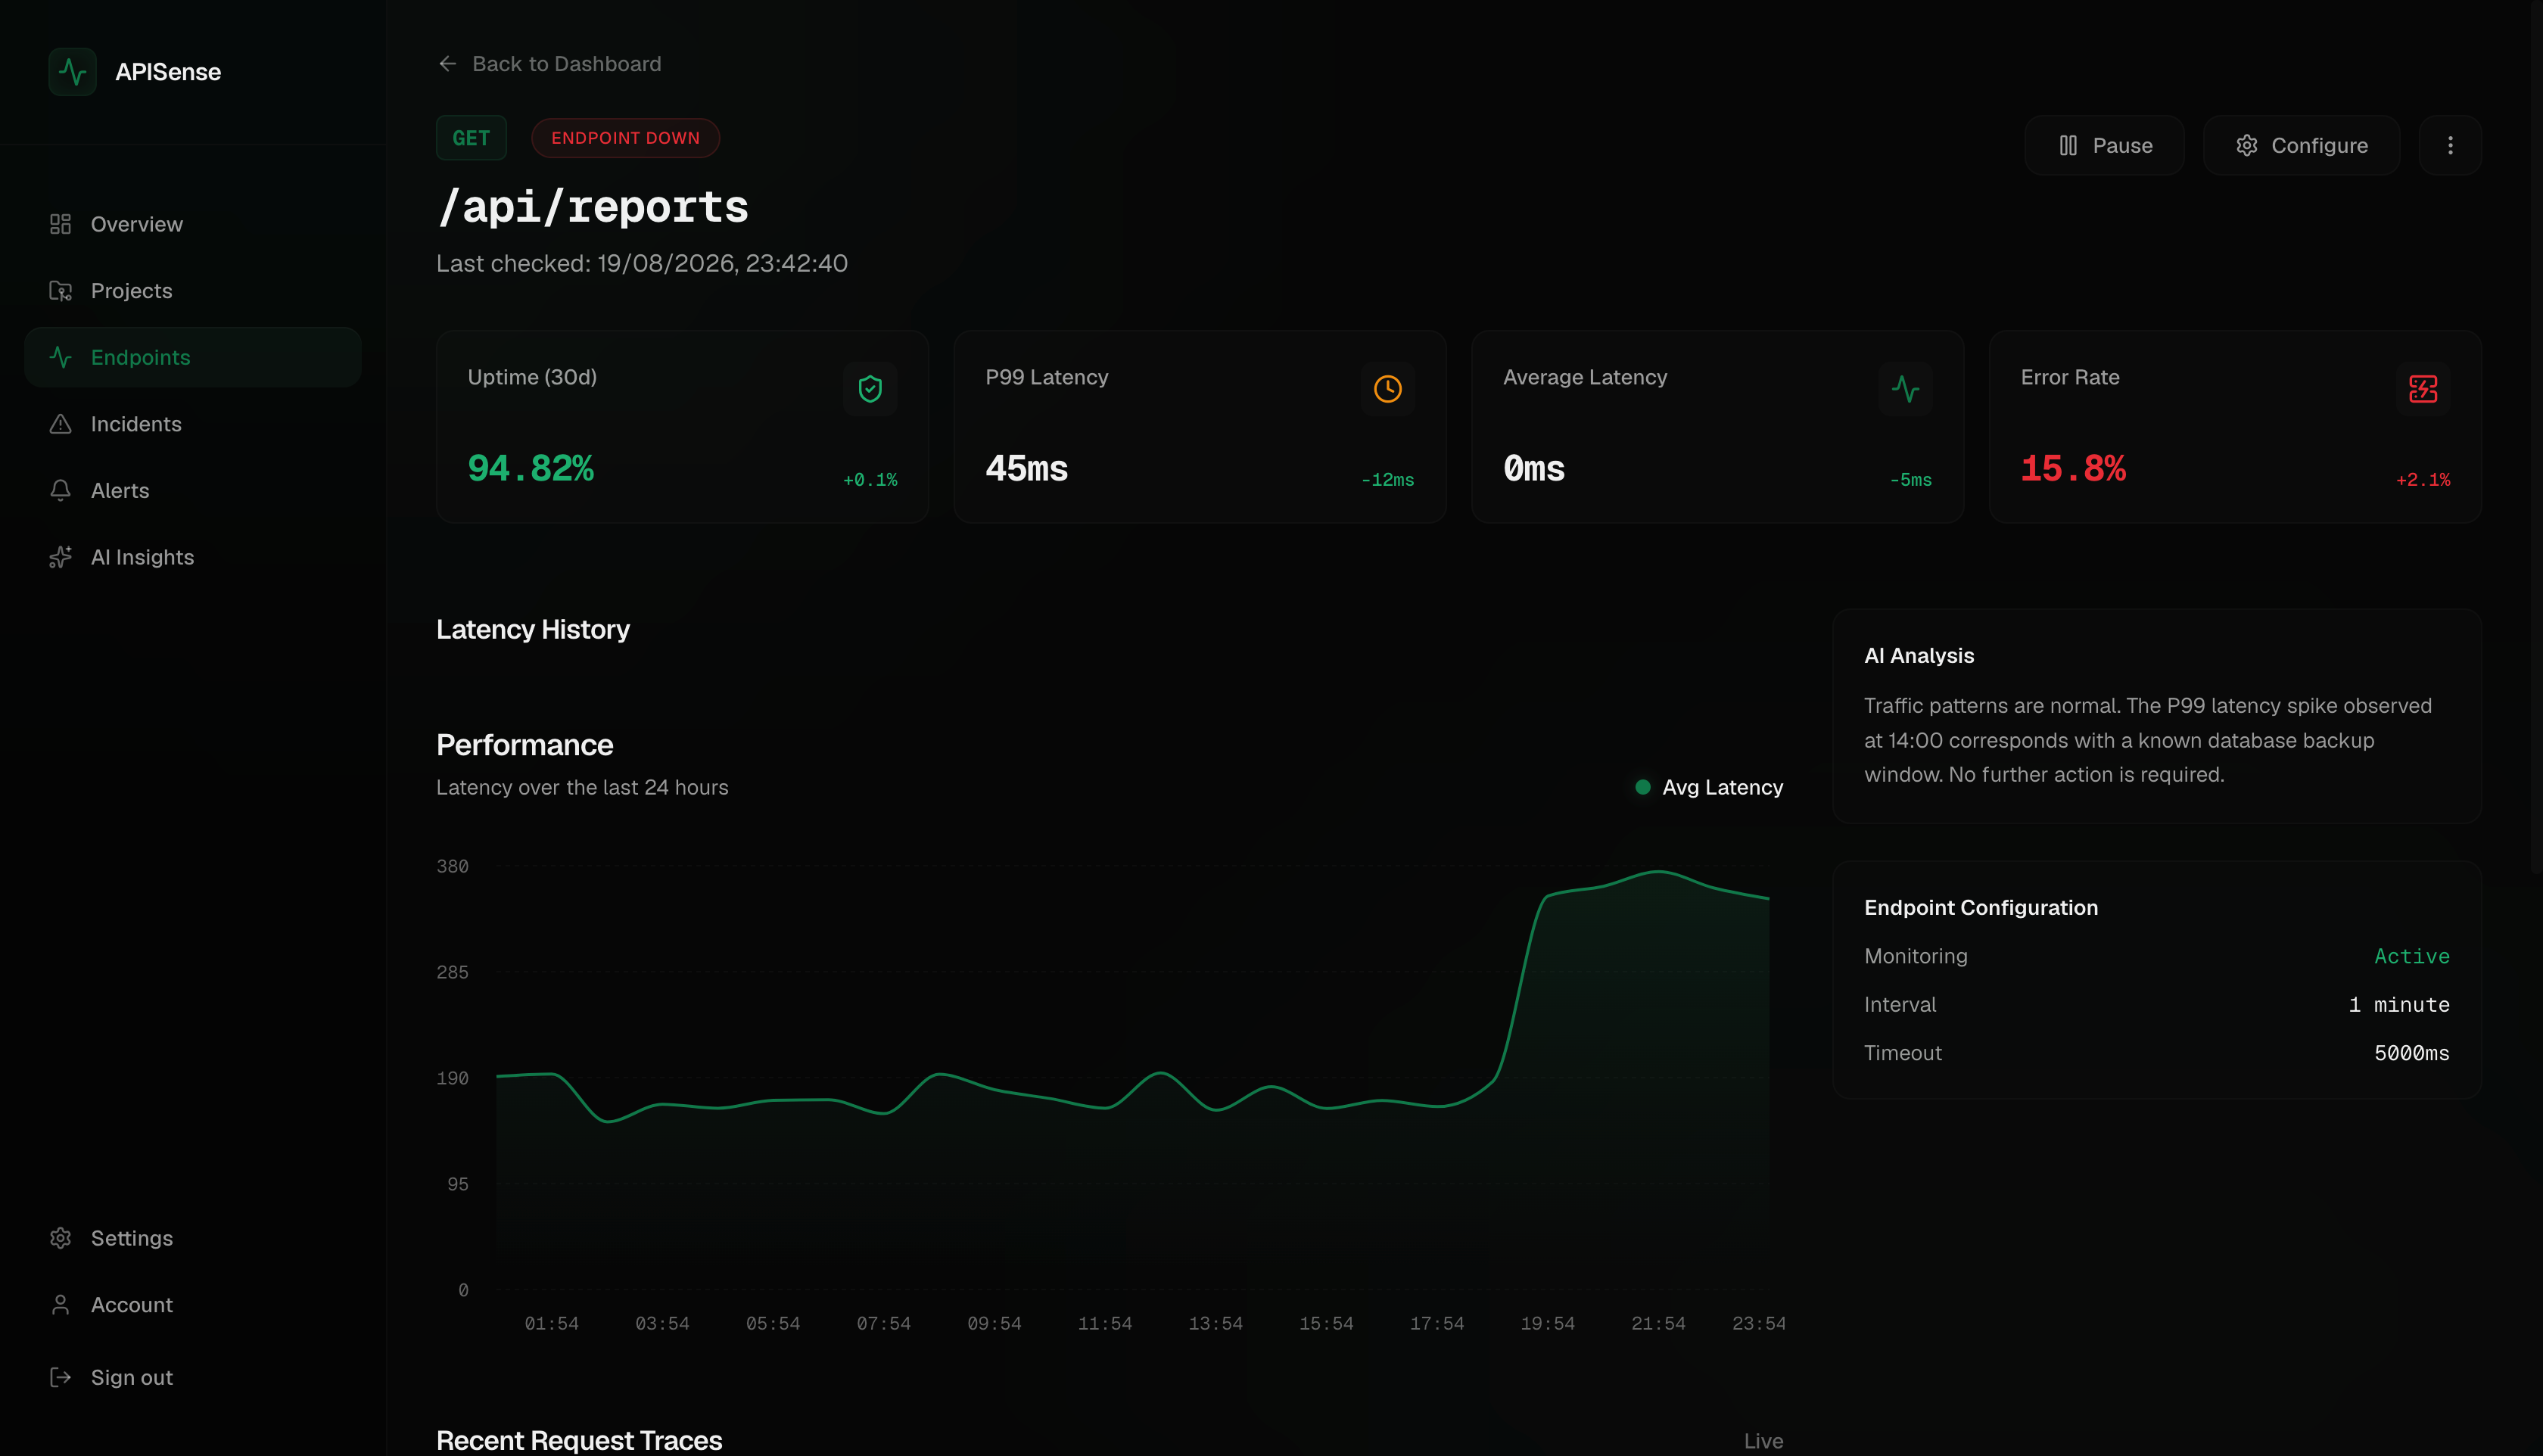Image resolution: width=2543 pixels, height=1456 pixels.
Task: Click the Endpoints activity icon in sidebar
Action: tap(60, 357)
